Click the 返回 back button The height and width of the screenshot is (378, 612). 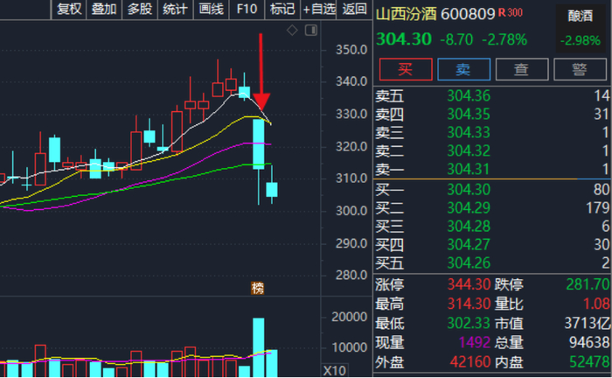pyautogui.click(x=354, y=9)
